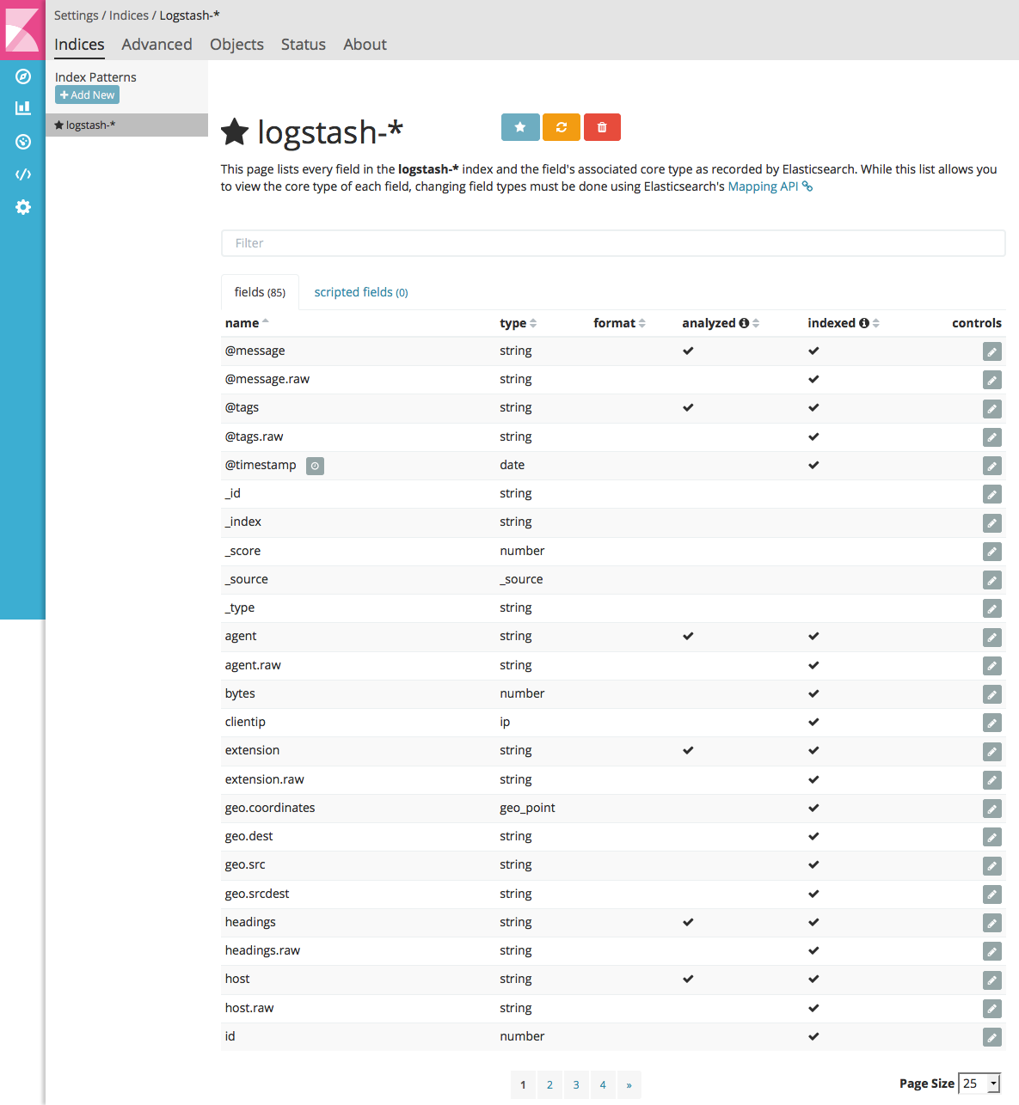Edit the clientip field
The image size is (1019, 1105).
click(992, 723)
